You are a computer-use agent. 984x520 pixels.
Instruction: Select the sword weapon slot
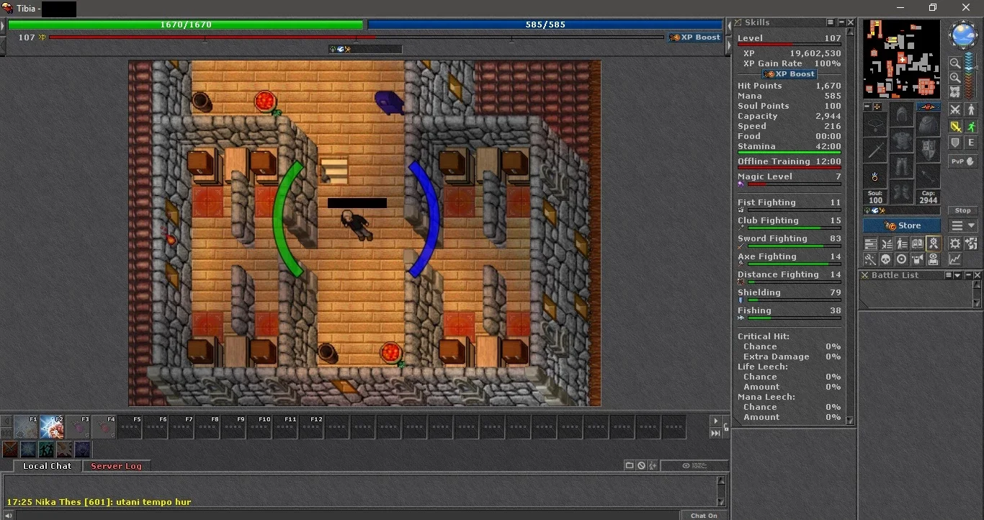tap(875, 150)
